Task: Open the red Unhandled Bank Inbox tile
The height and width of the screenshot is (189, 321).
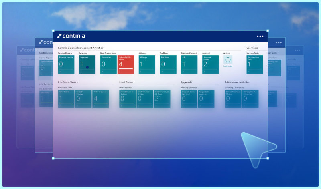Action: (126, 64)
